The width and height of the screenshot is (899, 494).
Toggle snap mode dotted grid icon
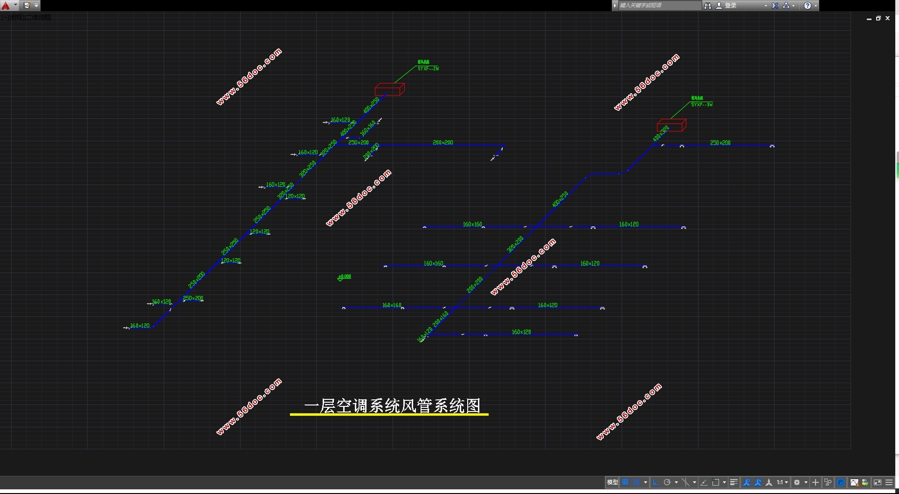636,482
